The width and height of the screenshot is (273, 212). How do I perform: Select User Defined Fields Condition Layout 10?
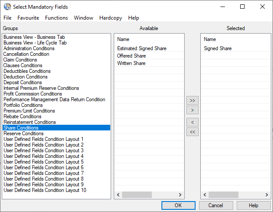coord(45,190)
